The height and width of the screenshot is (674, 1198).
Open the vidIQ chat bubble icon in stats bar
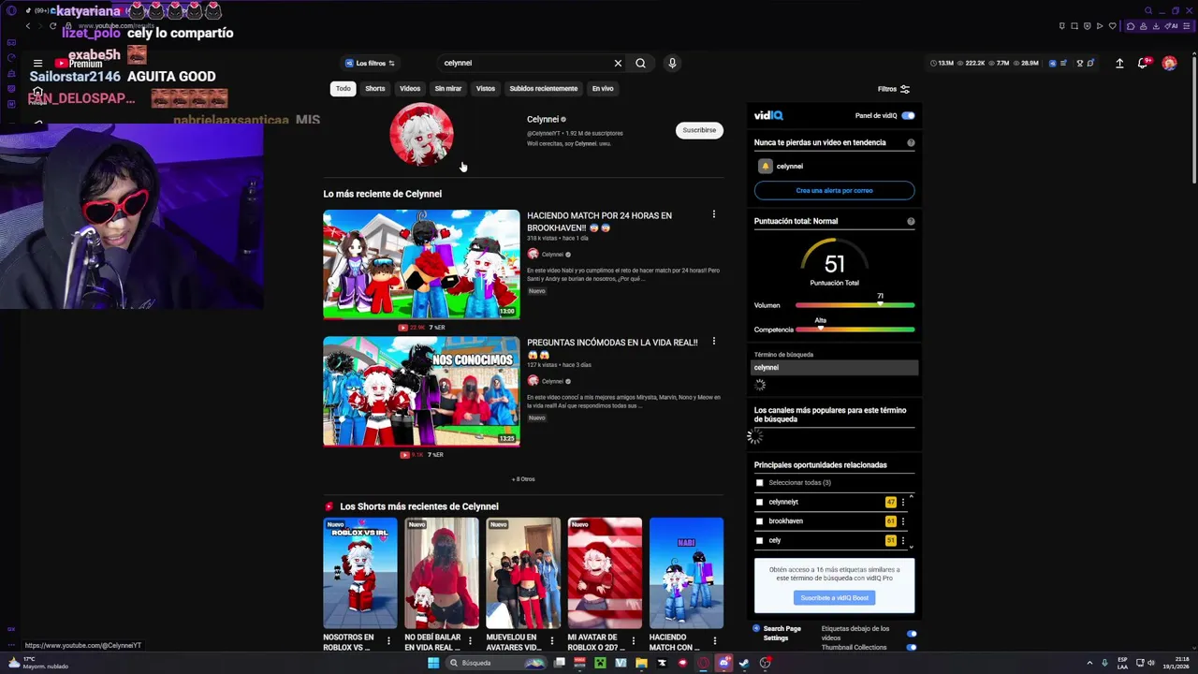pyautogui.click(x=1091, y=64)
